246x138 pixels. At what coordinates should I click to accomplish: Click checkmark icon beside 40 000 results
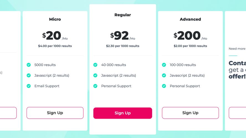click(x=95, y=65)
